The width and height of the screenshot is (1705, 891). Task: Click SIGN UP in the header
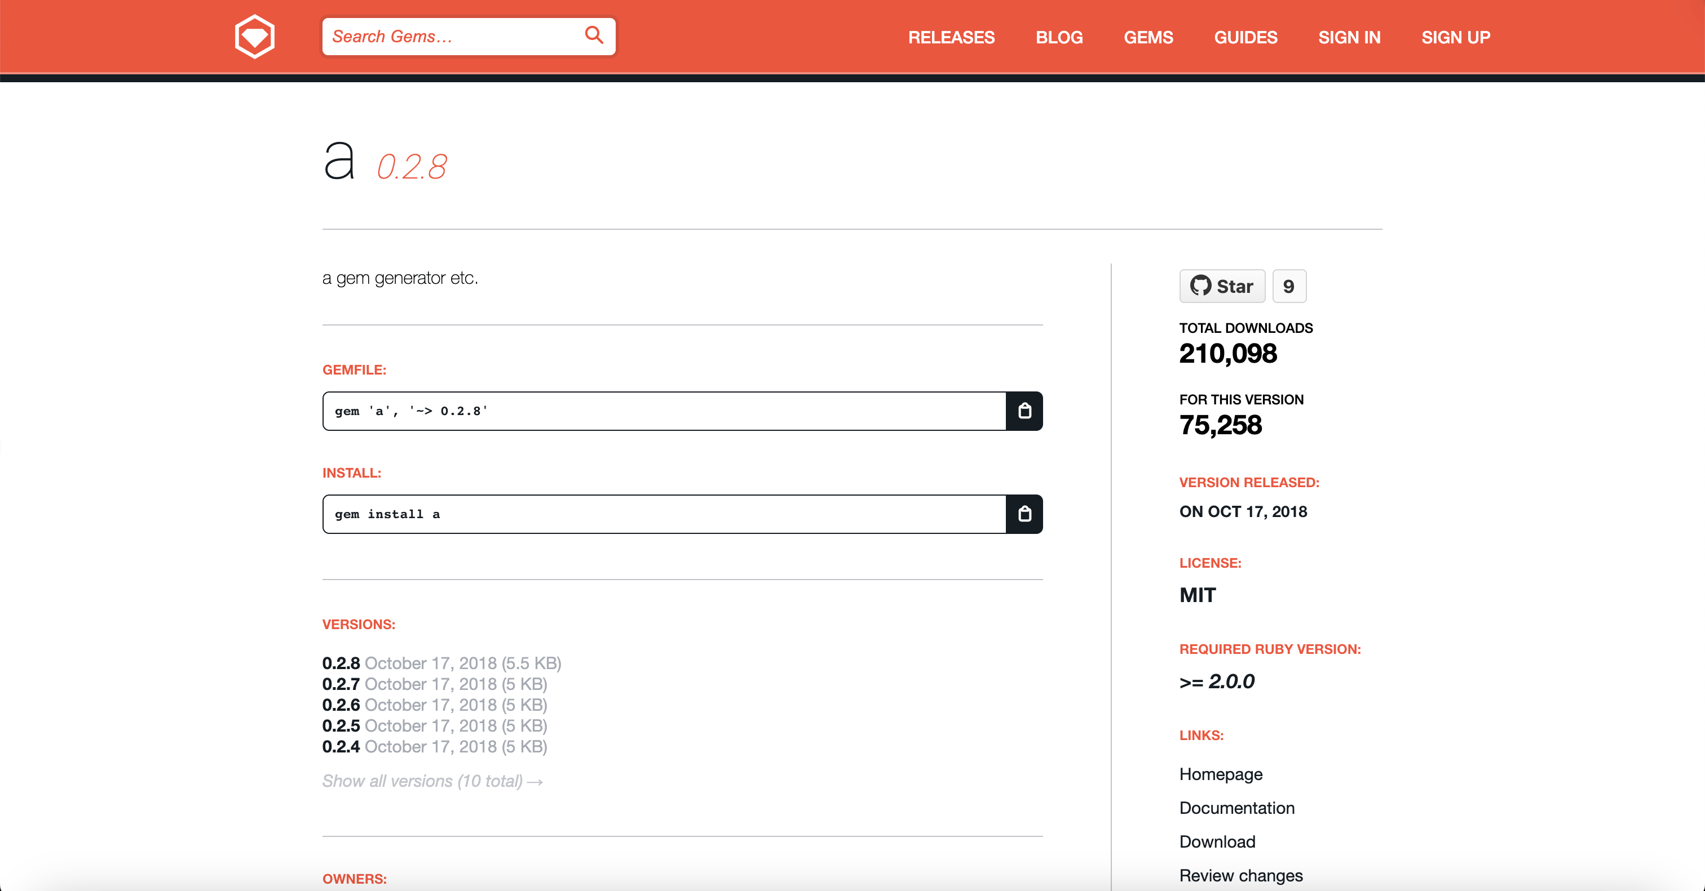(x=1455, y=38)
